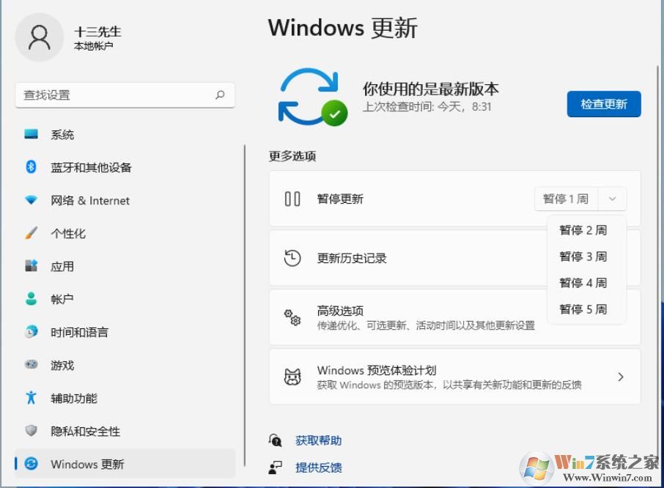Click the 检查更新 button

pyautogui.click(x=603, y=104)
